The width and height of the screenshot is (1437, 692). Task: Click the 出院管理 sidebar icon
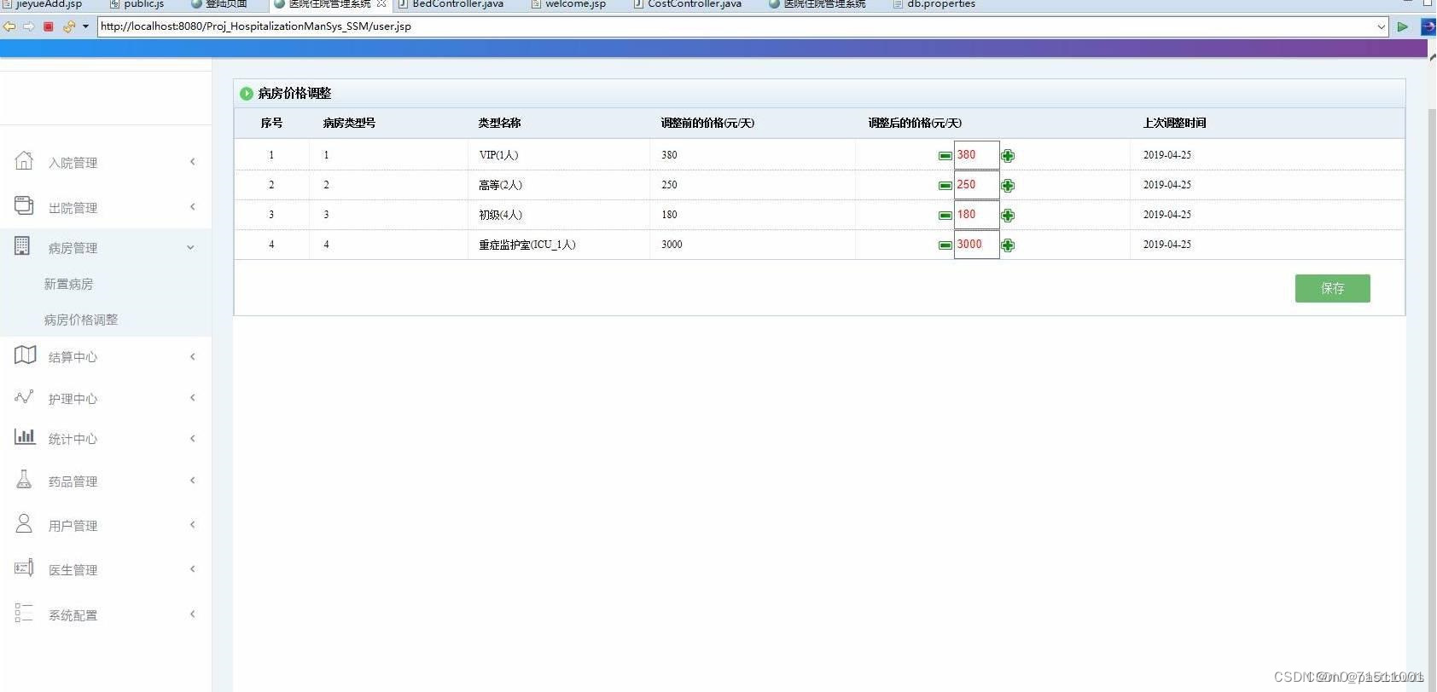24,205
